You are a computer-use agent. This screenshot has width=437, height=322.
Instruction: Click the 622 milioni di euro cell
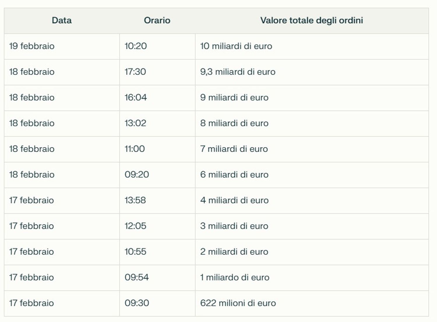238,303
